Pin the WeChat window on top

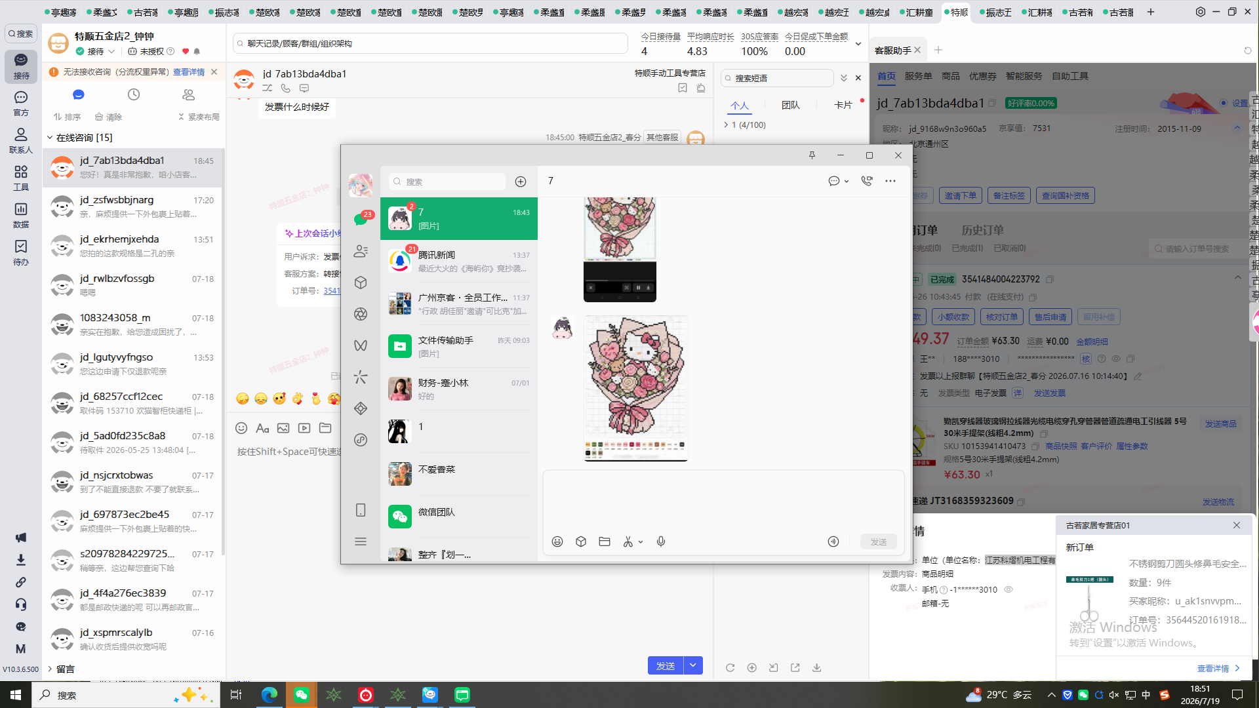point(812,155)
